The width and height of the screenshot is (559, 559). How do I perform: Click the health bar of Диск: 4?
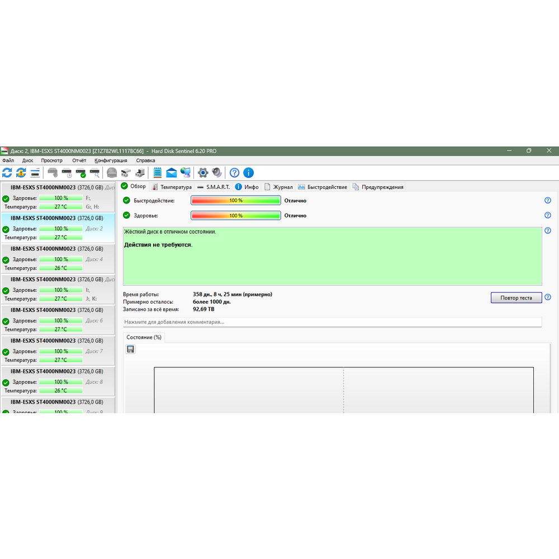tap(61, 259)
